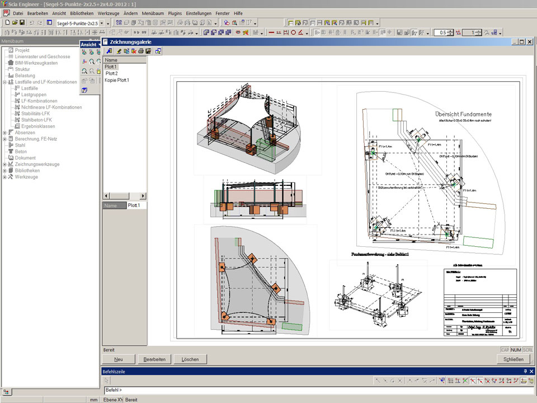Toggle the dotted grid snap icon
This screenshot has height=403, width=537.
(x=450, y=381)
